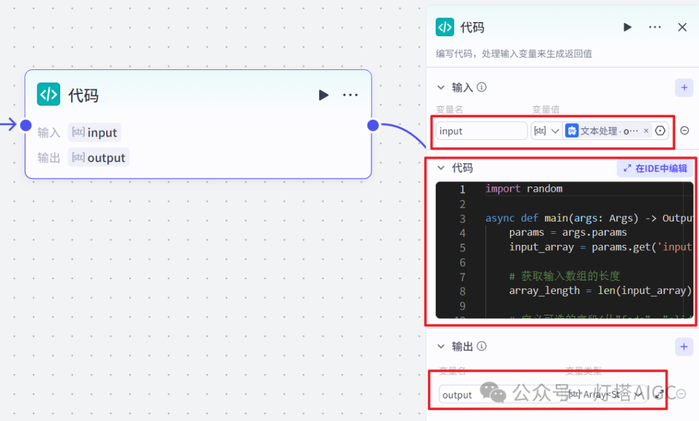The height and width of the screenshot is (421, 699).
Task: Close the code configuration panel
Action: pos(682,27)
